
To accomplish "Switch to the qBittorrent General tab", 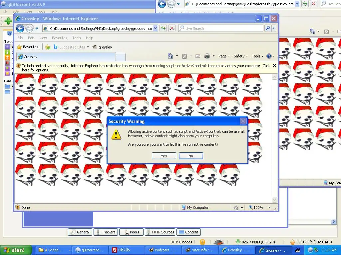I will 80,232.
